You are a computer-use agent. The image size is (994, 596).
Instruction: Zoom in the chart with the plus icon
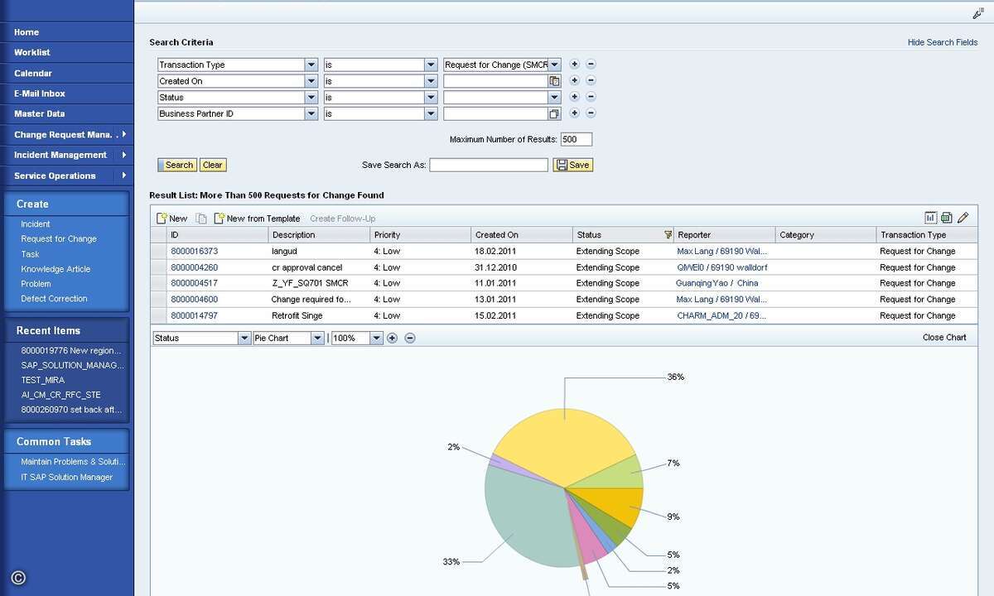(392, 338)
